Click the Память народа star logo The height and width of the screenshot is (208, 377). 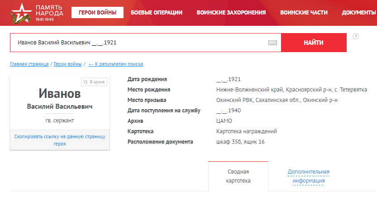pos(21,13)
